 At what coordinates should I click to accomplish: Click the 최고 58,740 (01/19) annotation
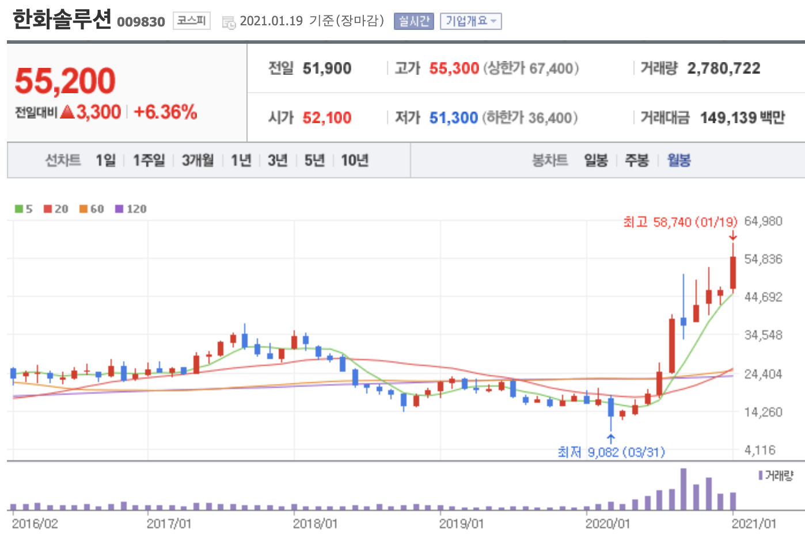coord(680,222)
